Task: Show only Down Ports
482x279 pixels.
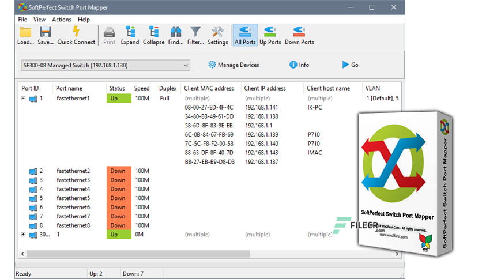Action: click(299, 35)
